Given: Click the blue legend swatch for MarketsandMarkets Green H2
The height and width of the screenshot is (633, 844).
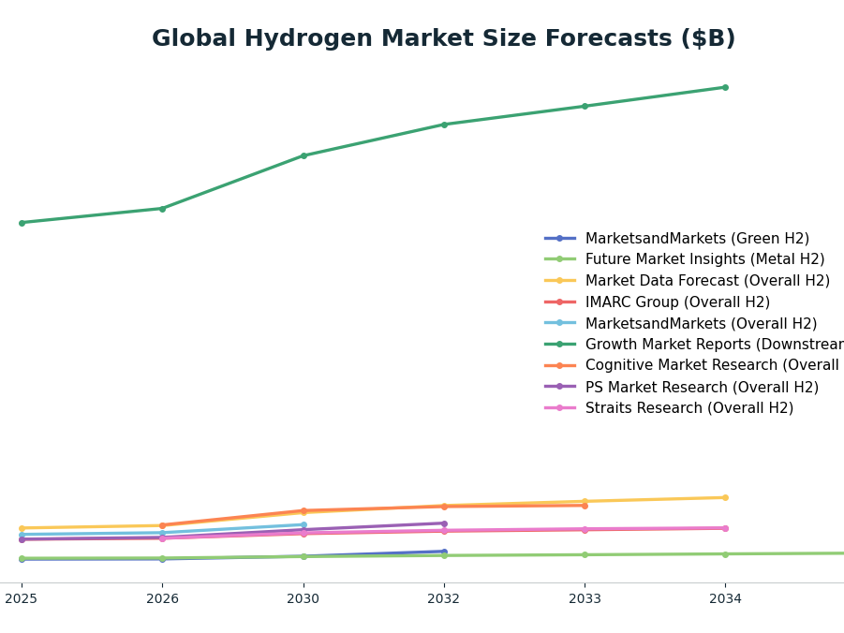Looking at the screenshot, I should coord(560,239).
